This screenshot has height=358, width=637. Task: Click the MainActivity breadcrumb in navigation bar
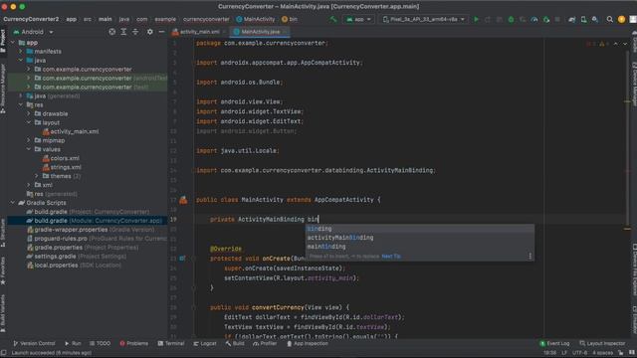256,19
